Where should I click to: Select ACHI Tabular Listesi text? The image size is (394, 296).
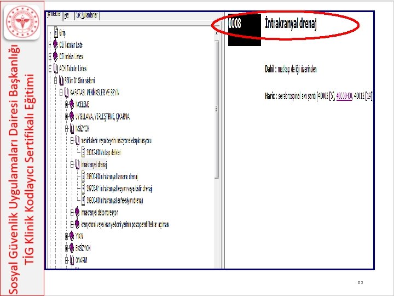(x=73, y=69)
